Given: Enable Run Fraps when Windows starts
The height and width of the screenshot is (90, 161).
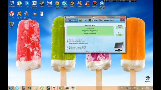Looking at the screenshot, I should point(67,43).
